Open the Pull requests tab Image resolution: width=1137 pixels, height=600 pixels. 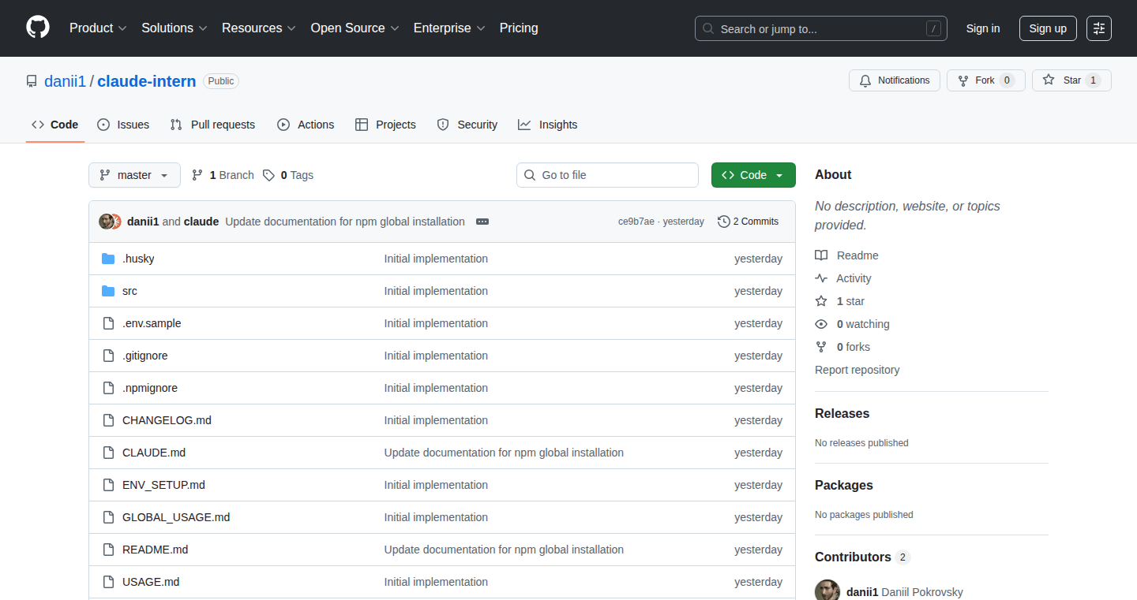(212, 125)
